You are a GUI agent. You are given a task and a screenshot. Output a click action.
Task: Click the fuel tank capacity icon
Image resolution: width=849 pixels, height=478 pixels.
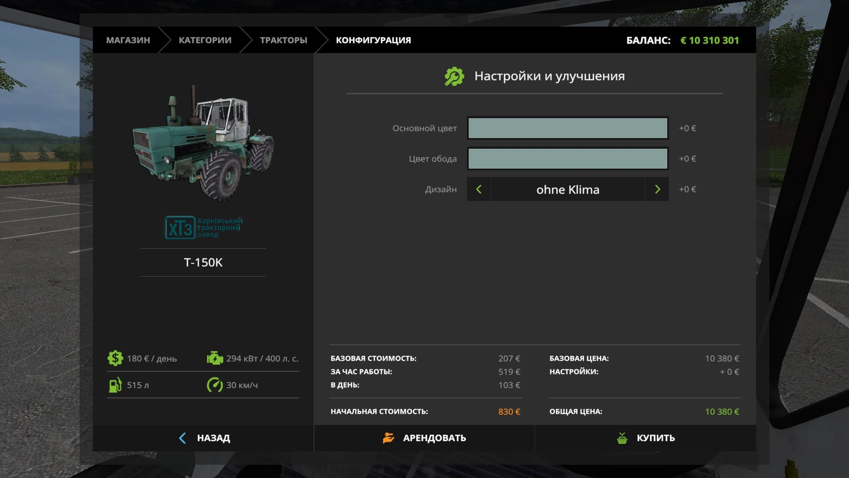pos(115,385)
